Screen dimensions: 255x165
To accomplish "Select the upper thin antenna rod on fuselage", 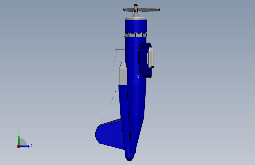I will pos(120,49).
